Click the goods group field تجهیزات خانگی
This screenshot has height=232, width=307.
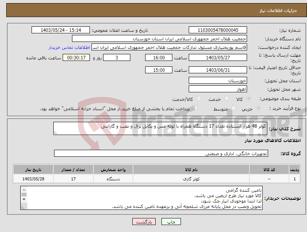pyautogui.click(x=161, y=154)
